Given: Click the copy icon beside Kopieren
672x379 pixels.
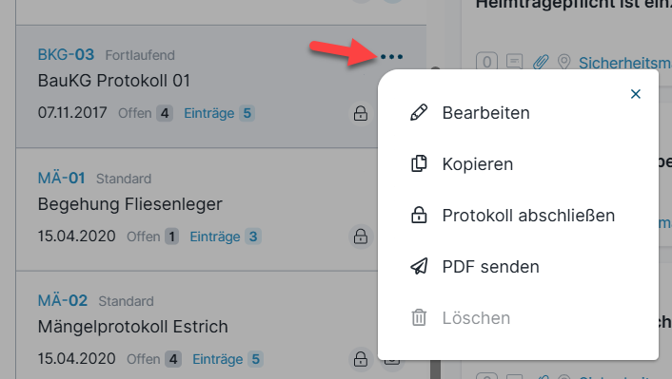Looking at the screenshot, I should [x=419, y=163].
